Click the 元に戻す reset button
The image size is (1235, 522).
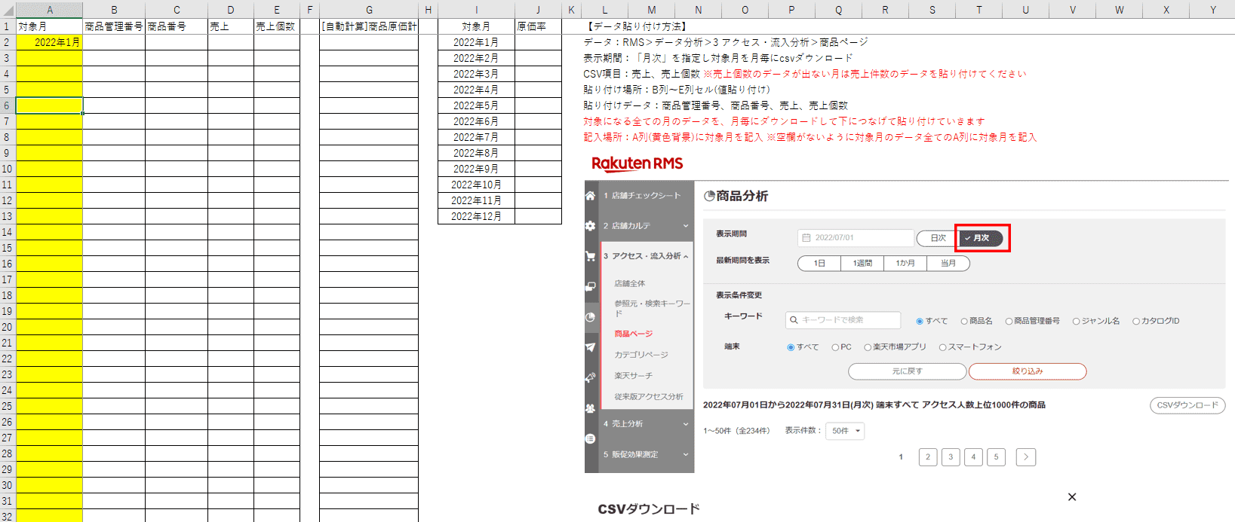(x=908, y=371)
